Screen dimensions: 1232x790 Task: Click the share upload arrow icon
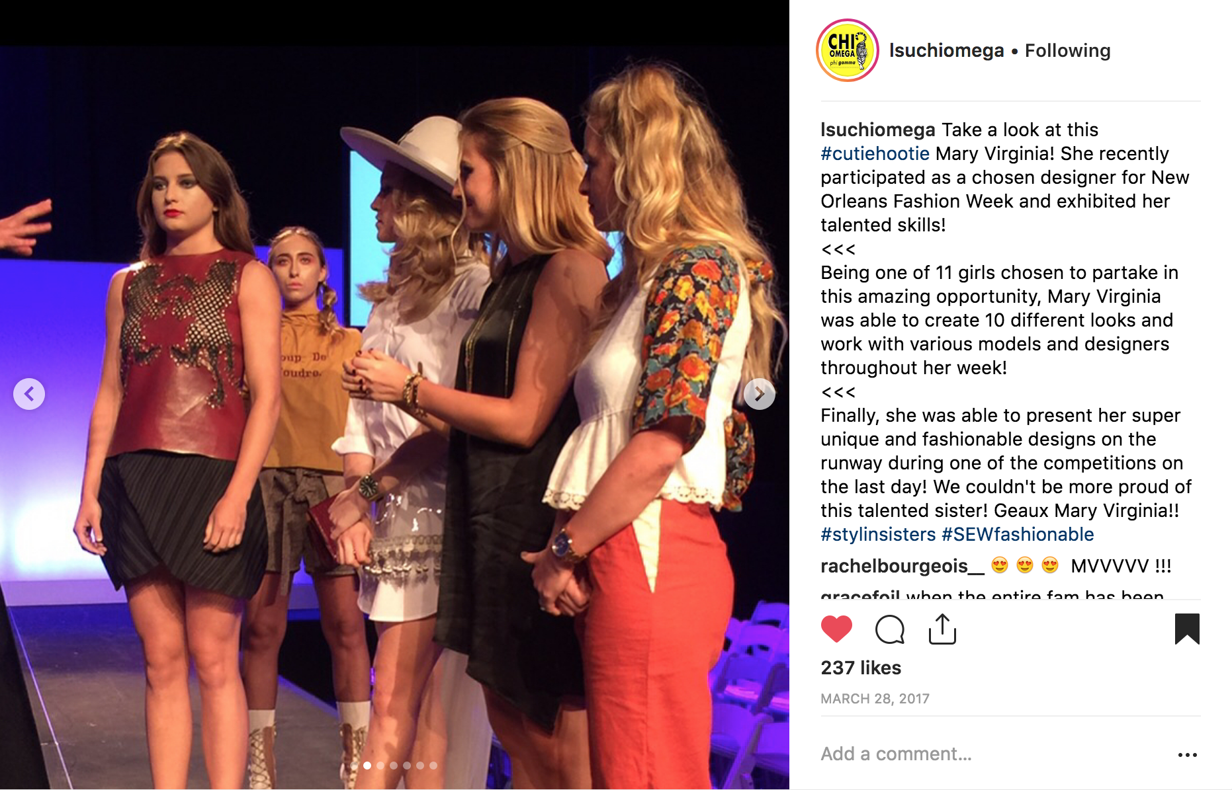click(x=942, y=629)
